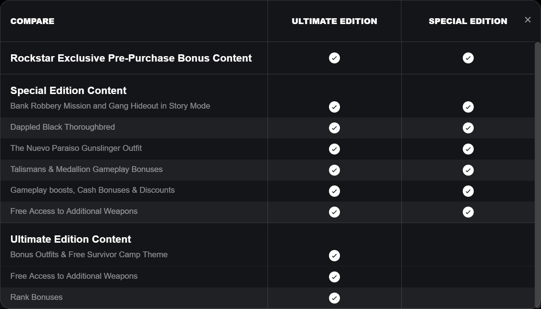The width and height of the screenshot is (541, 309).
Task: Click Ultimate Edition checkmark for Rank Bonuses
Action: 334,298
